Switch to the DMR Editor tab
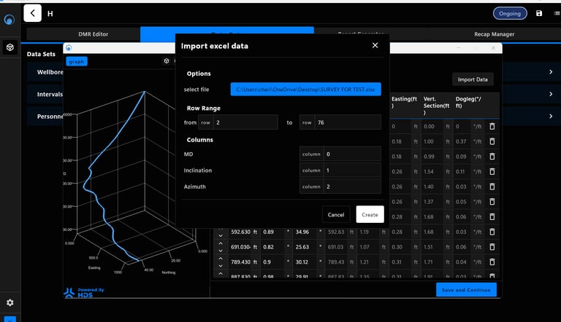 [x=93, y=34]
